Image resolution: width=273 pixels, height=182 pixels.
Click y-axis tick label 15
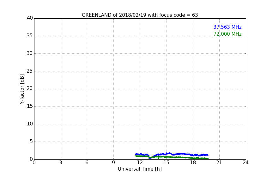[x=30, y=106]
